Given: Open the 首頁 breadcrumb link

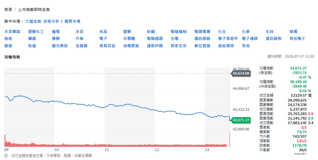Looking at the screenshot, I should click(x=8, y=10).
